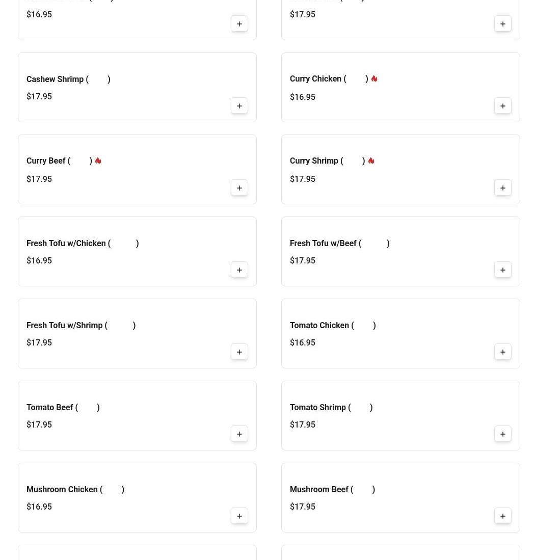Screen dimensions: 535x560
Task: Click plus button on top $16.95 item
Action: [239, 23]
